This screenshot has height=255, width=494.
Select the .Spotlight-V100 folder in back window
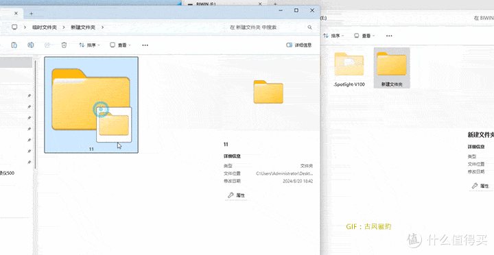click(x=349, y=69)
